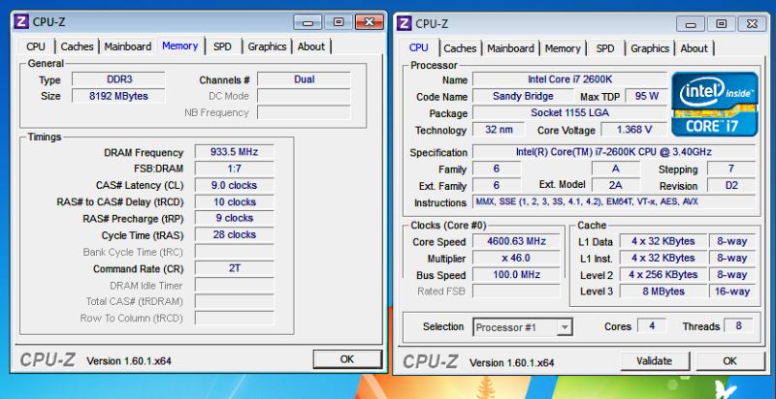
Task: Switch to Mainboard tab in right window
Action: (x=510, y=48)
